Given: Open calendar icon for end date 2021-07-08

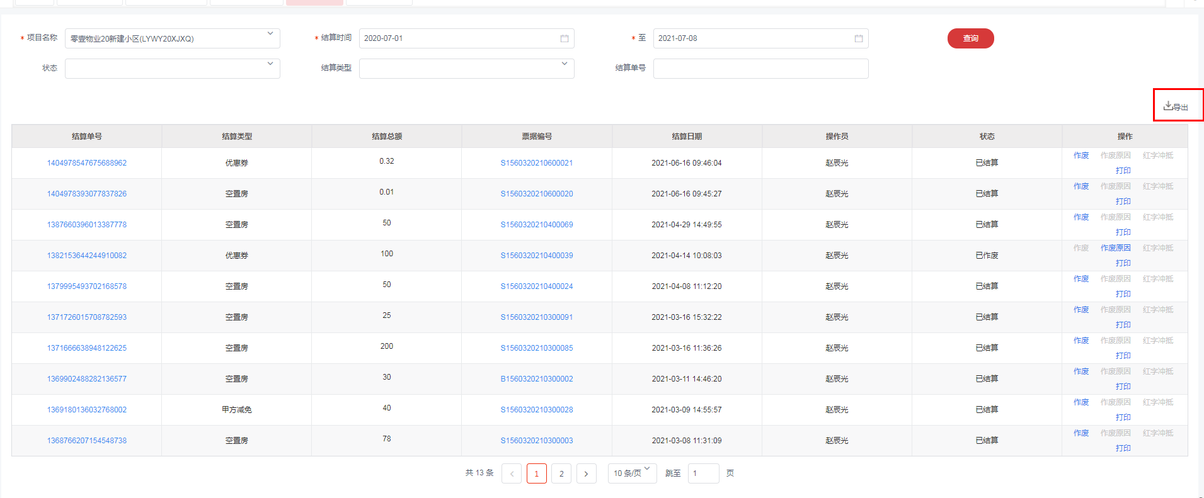Looking at the screenshot, I should pos(858,38).
